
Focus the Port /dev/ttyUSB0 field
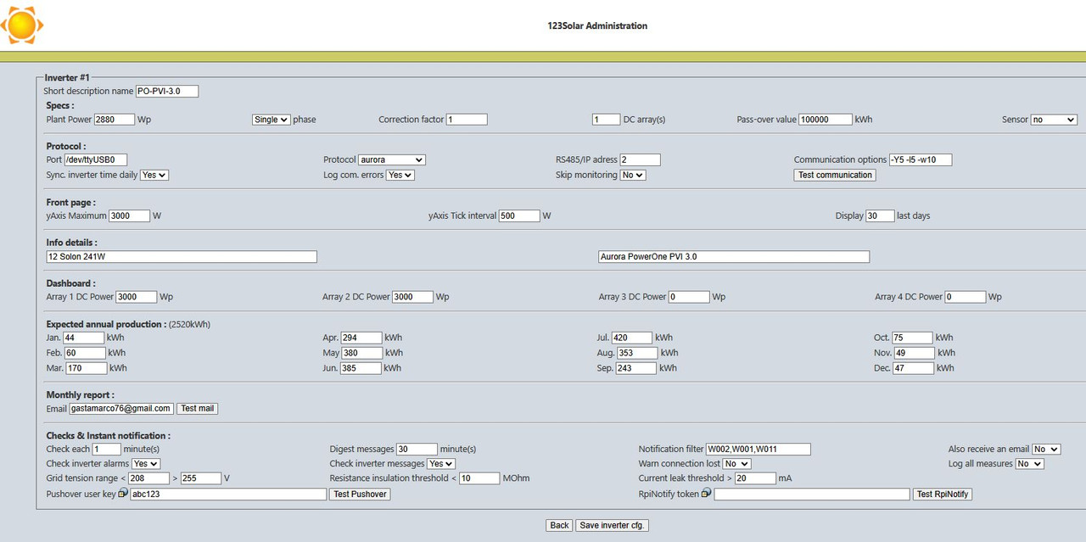click(96, 159)
